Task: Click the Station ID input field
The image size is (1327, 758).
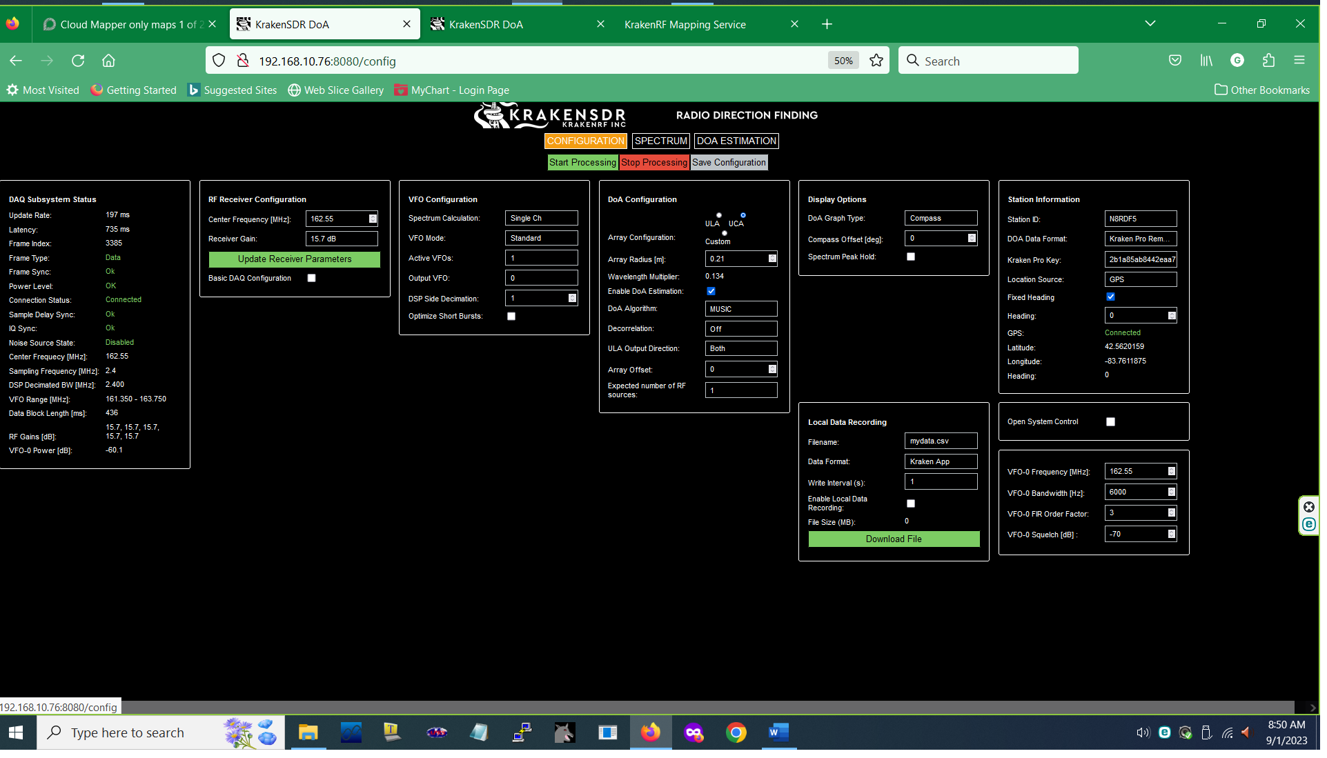Action: pos(1141,219)
